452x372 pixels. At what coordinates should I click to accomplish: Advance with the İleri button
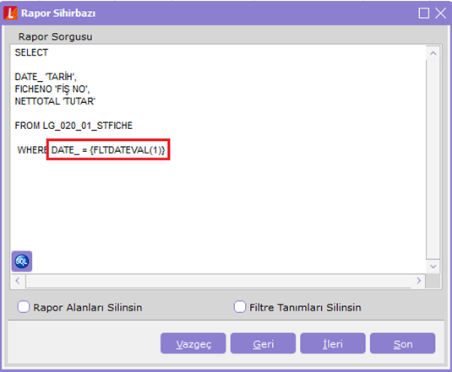tap(333, 343)
